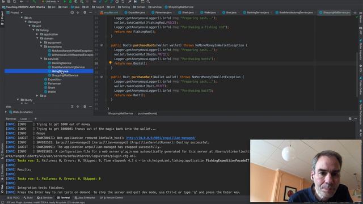Click the gutter icon beside purchaseBoots method
The width and height of the screenshot is (363, 204).
tap(102, 45)
